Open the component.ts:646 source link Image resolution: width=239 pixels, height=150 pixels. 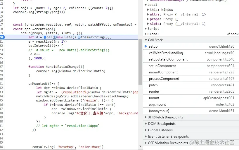220,59
